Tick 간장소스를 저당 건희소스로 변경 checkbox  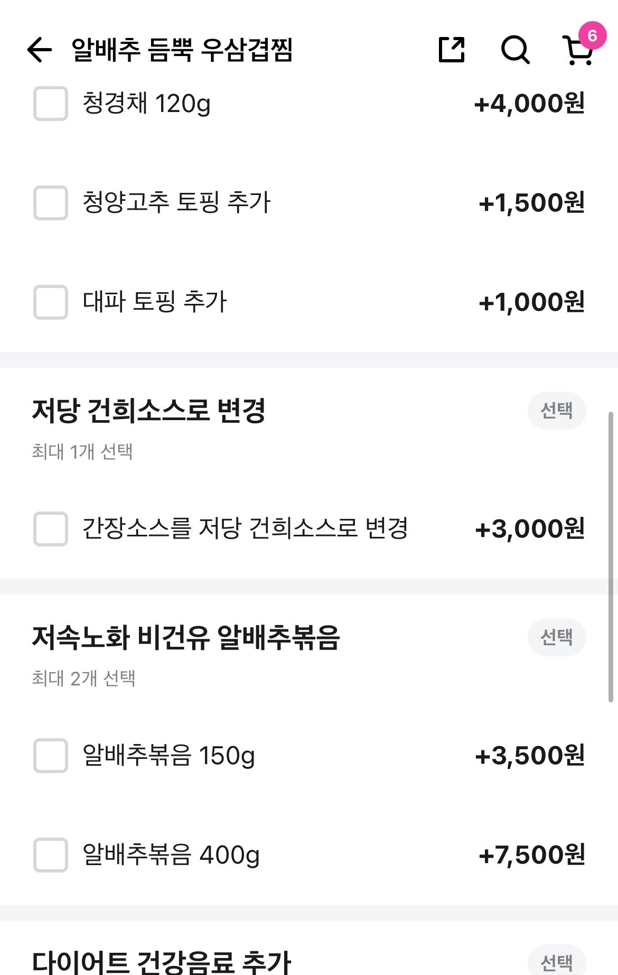click(51, 528)
